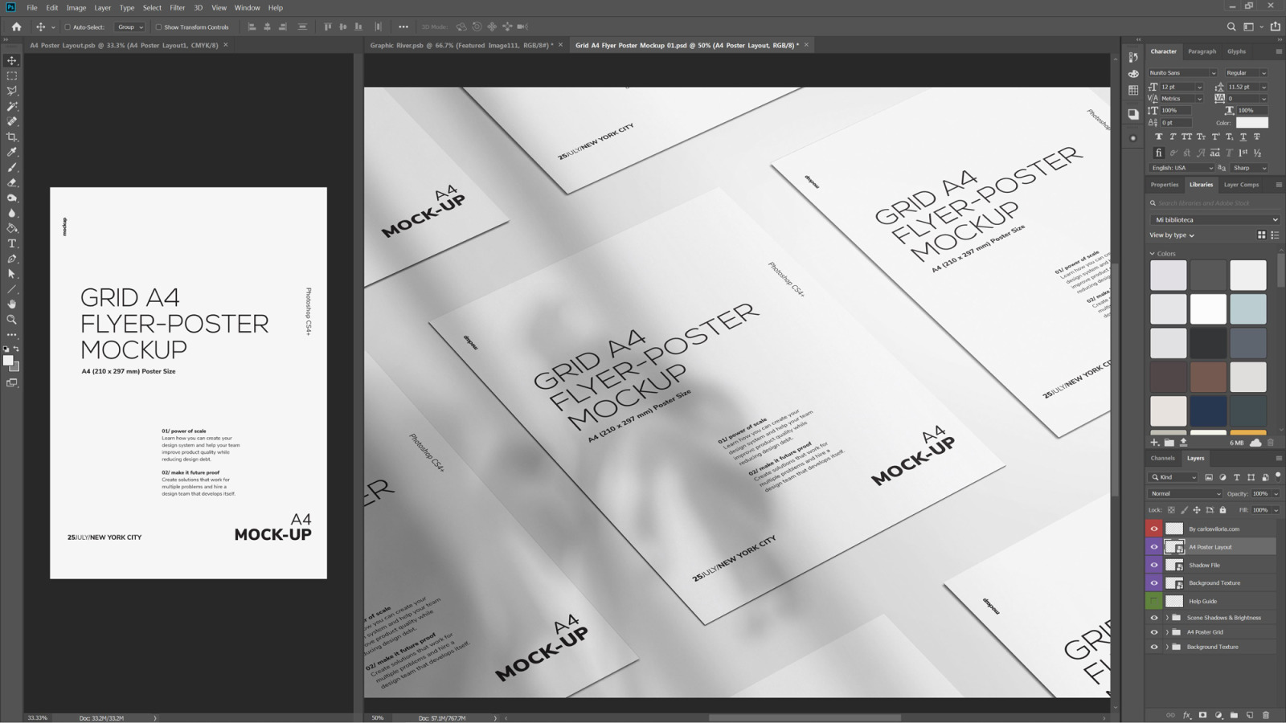Hide the Scene Shadows & Brightness group
This screenshot has height=723, width=1286.
(1154, 618)
